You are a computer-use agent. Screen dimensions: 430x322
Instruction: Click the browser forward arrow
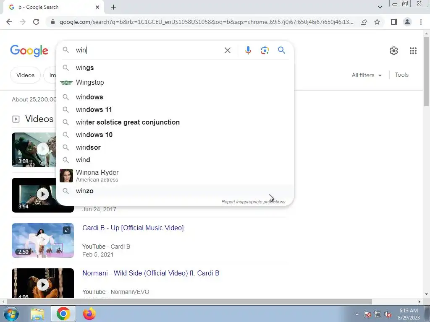(23, 22)
